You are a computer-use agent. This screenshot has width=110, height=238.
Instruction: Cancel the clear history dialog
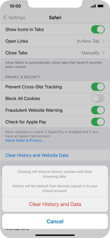tap(55, 221)
